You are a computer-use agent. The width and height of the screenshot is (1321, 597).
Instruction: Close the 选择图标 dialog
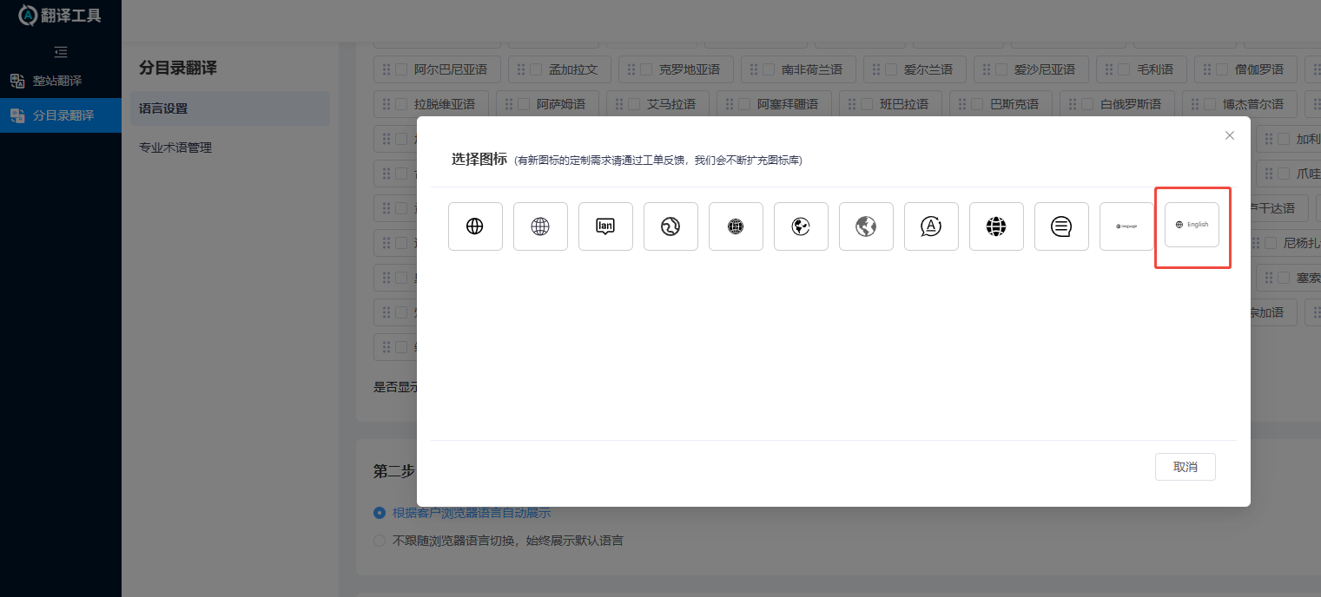(1230, 135)
